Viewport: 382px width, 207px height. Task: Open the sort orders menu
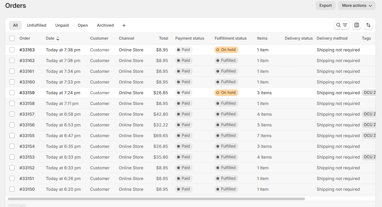click(368, 25)
